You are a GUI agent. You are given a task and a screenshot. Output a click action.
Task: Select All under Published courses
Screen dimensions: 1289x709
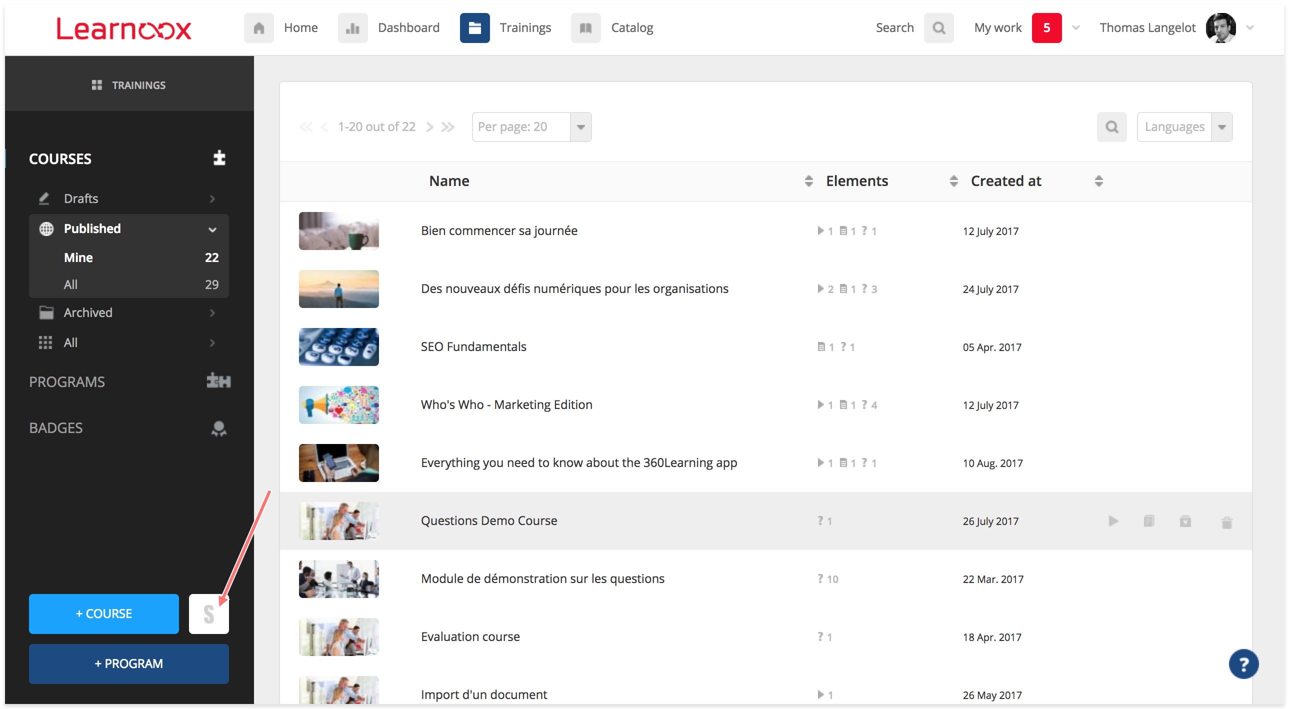pos(70,284)
